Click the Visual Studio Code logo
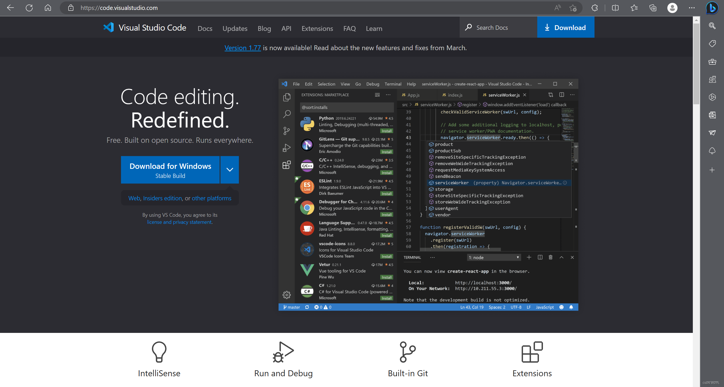Viewport: 724px width, 387px height. click(145, 27)
